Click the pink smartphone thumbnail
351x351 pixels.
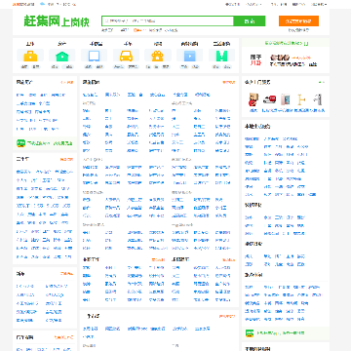coord(286,99)
